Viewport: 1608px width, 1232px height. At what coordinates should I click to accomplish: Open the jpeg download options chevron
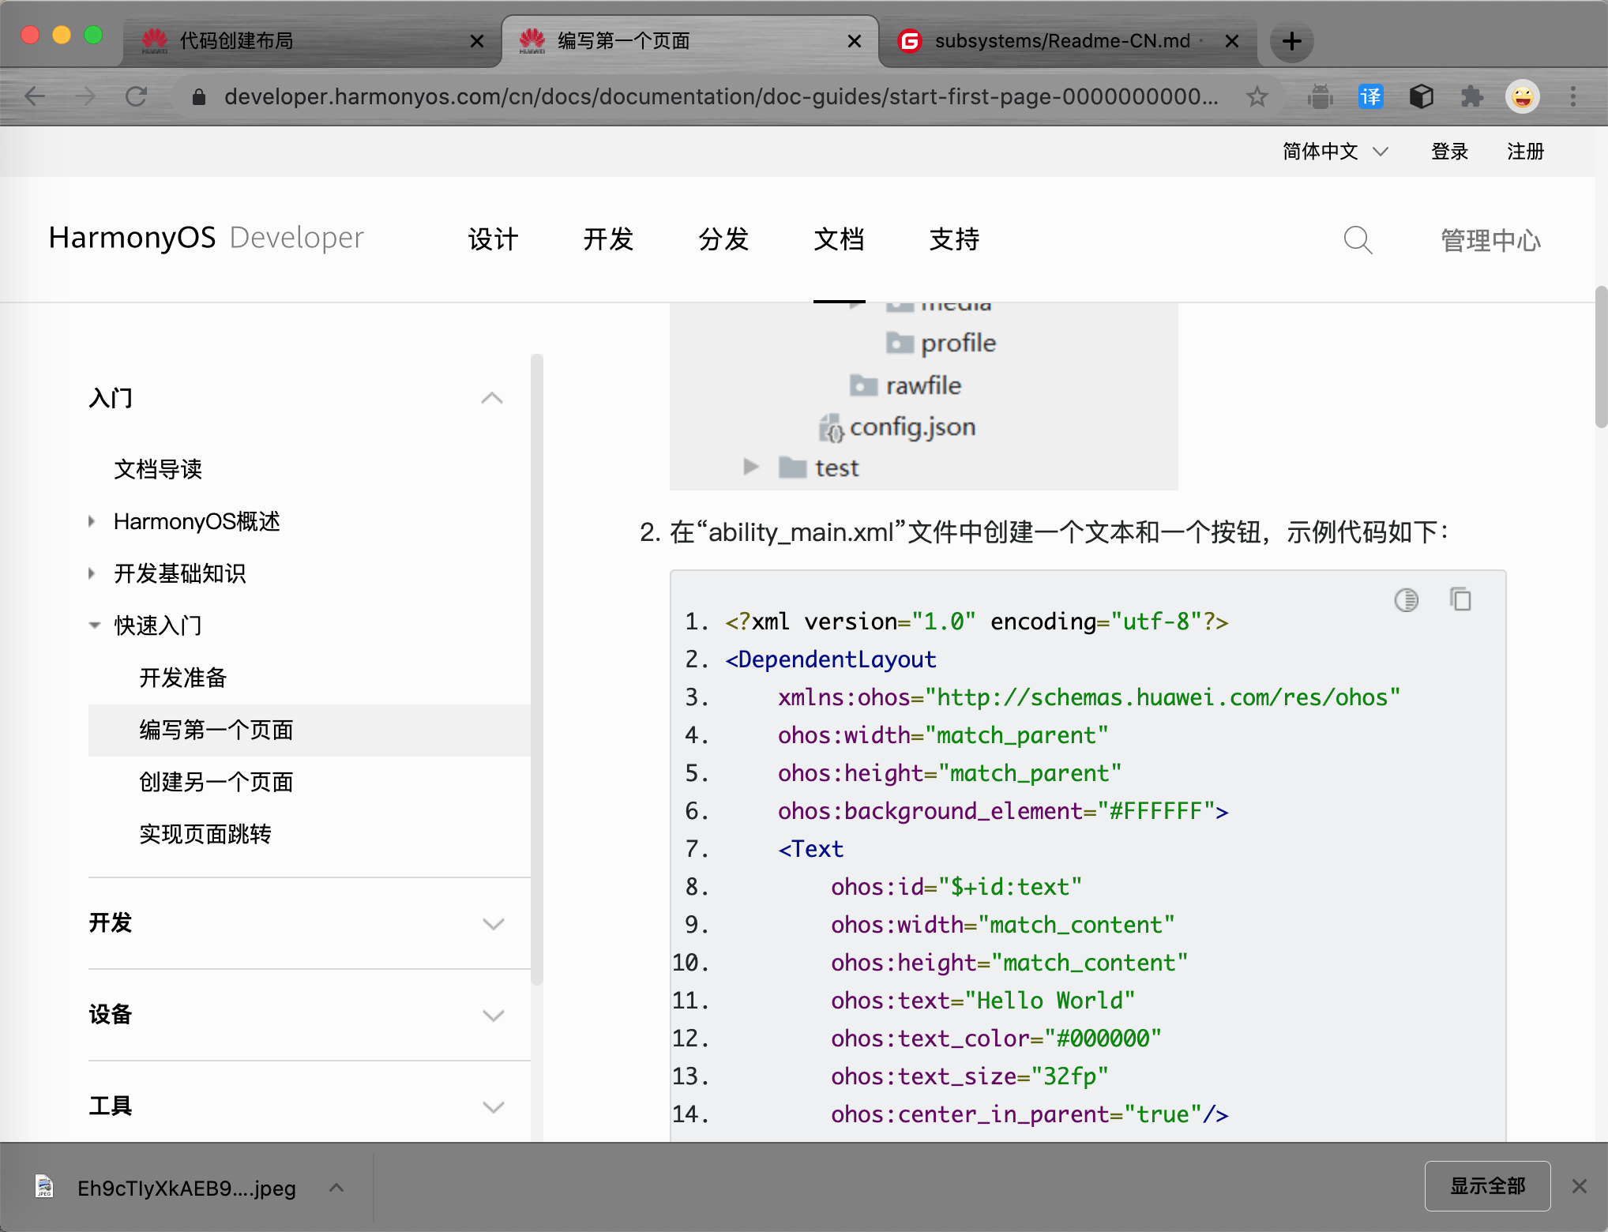coord(336,1187)
